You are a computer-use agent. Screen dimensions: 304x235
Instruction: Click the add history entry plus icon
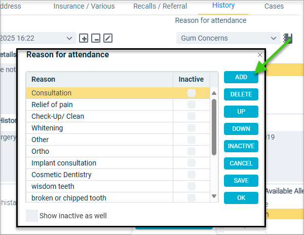point(84,38)
